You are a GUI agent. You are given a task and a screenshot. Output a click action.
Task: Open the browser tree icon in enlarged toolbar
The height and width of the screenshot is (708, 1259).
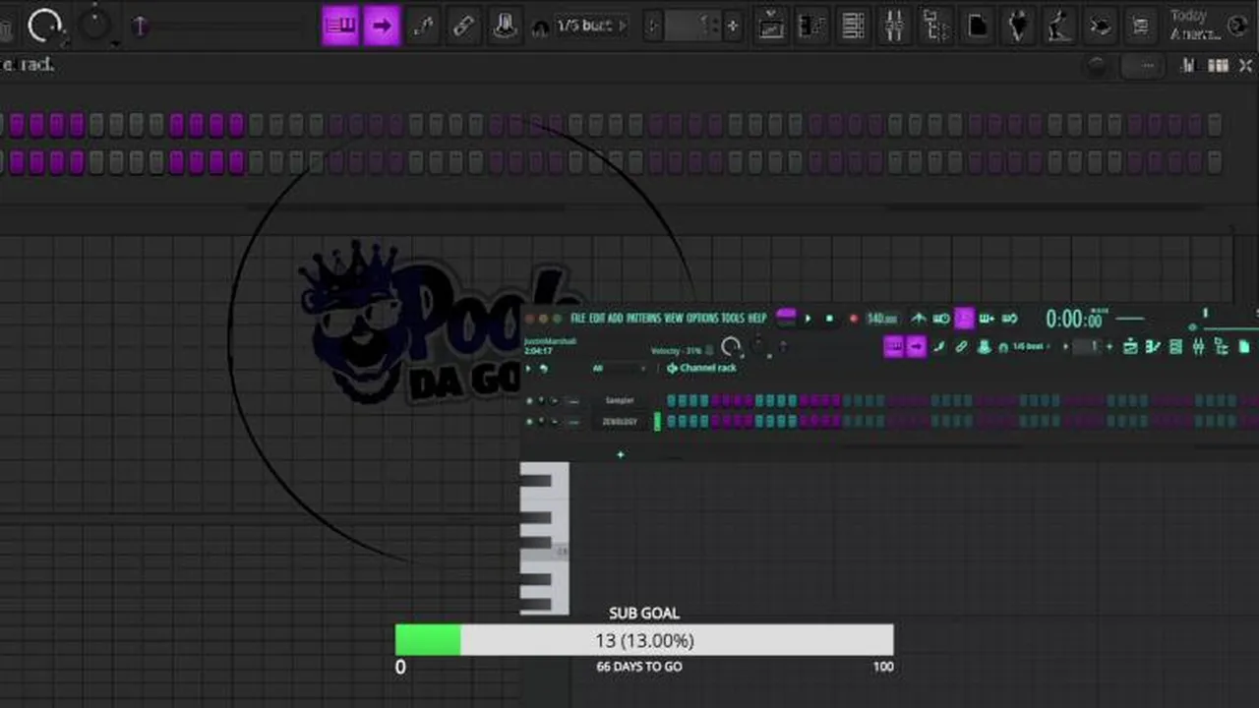coord(935,26)
